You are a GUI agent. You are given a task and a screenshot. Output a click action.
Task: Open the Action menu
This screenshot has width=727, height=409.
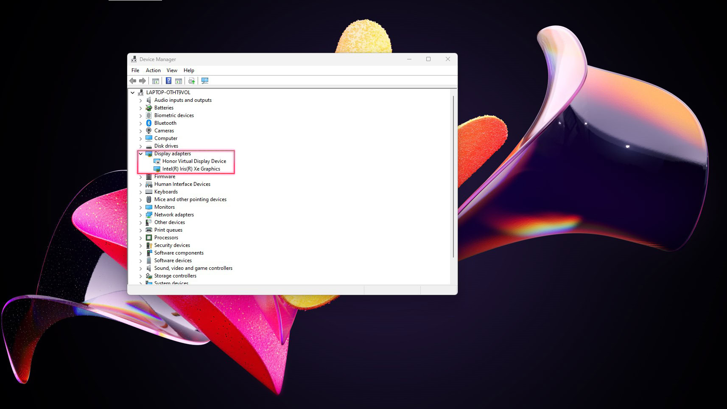tap(153, 70)
